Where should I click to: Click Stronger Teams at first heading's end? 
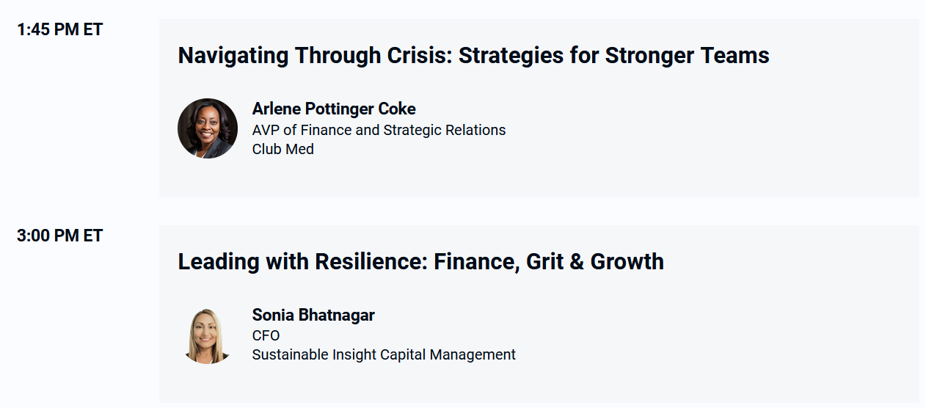click(x=688, y=55)
